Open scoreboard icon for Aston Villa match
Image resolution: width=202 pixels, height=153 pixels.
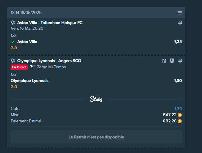(180, 23)
